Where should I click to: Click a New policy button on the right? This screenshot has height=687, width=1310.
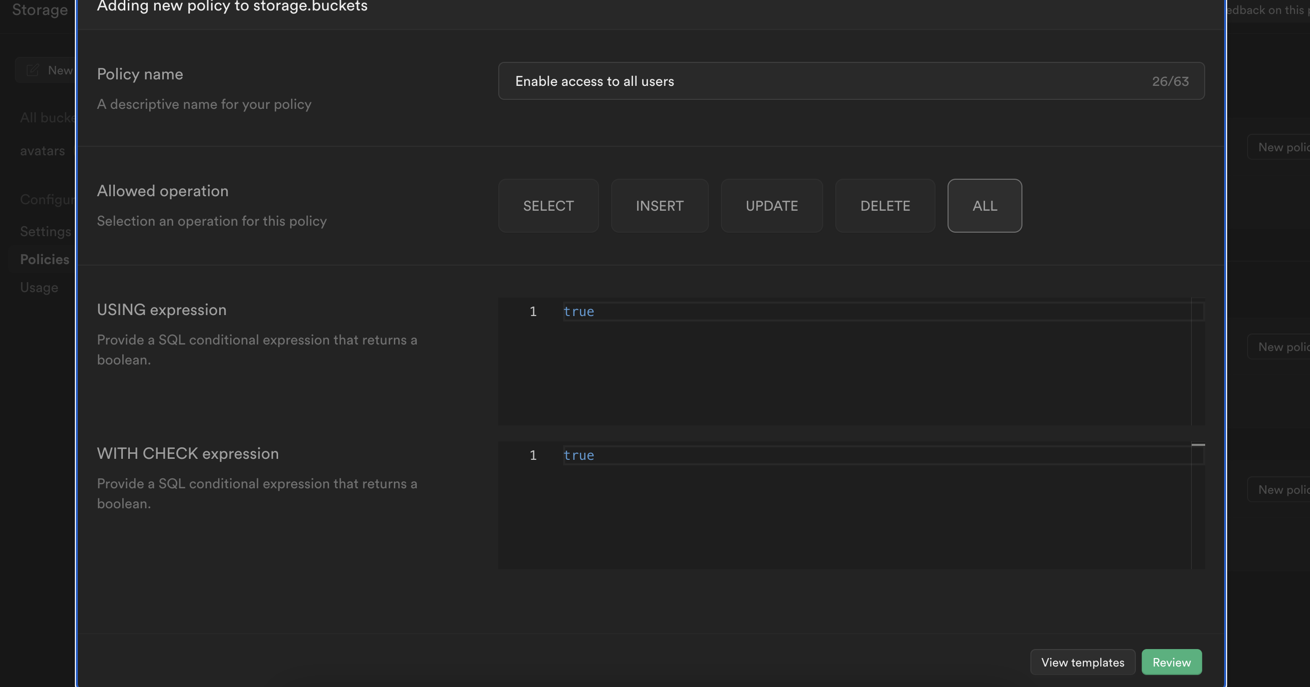1283,147
